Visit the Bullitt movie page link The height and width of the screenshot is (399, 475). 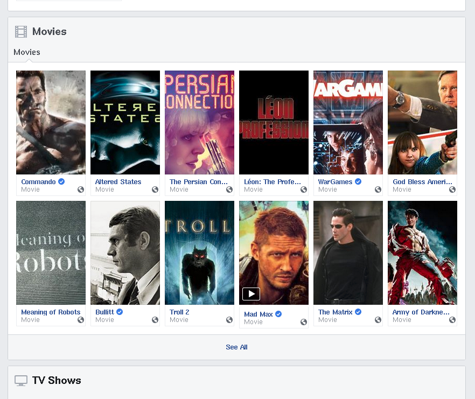pos(104,312)
